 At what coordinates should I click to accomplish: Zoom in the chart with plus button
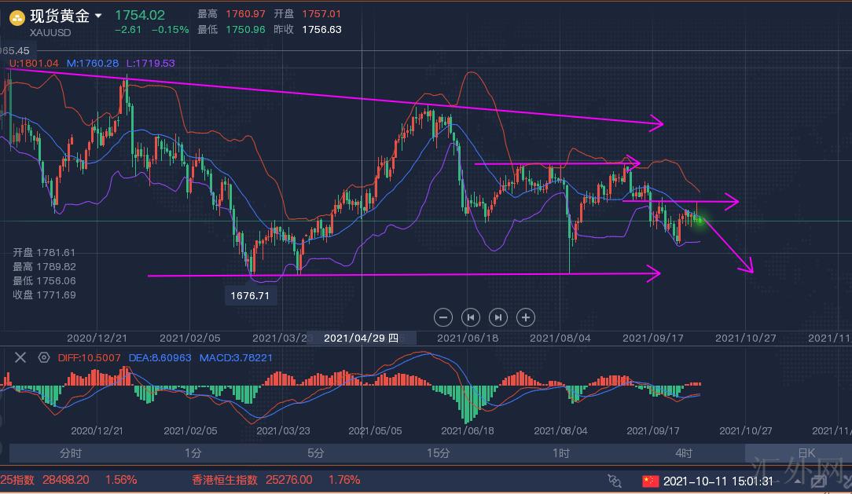(525, 317)
